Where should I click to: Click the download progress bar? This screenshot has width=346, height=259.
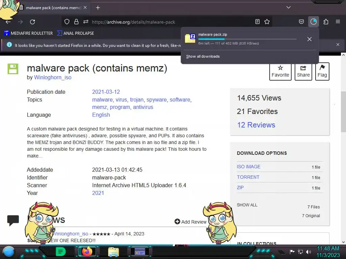coord(247,39)
